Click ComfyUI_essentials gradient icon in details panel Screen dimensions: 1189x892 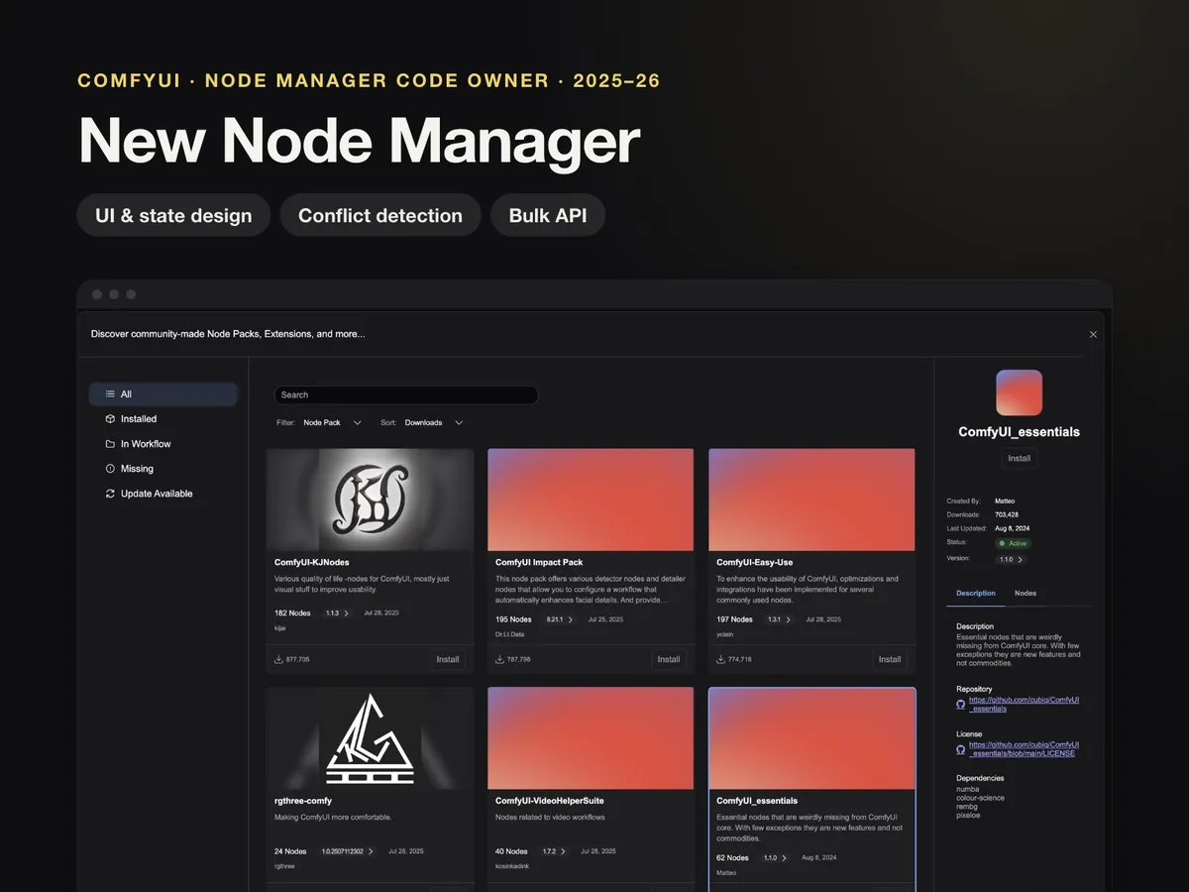tap(1019, 393)
